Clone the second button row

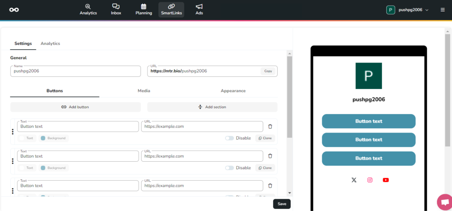[265, 168]
